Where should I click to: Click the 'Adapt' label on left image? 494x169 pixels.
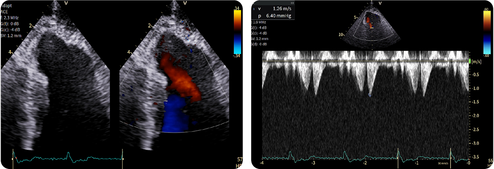coord(7,6)
